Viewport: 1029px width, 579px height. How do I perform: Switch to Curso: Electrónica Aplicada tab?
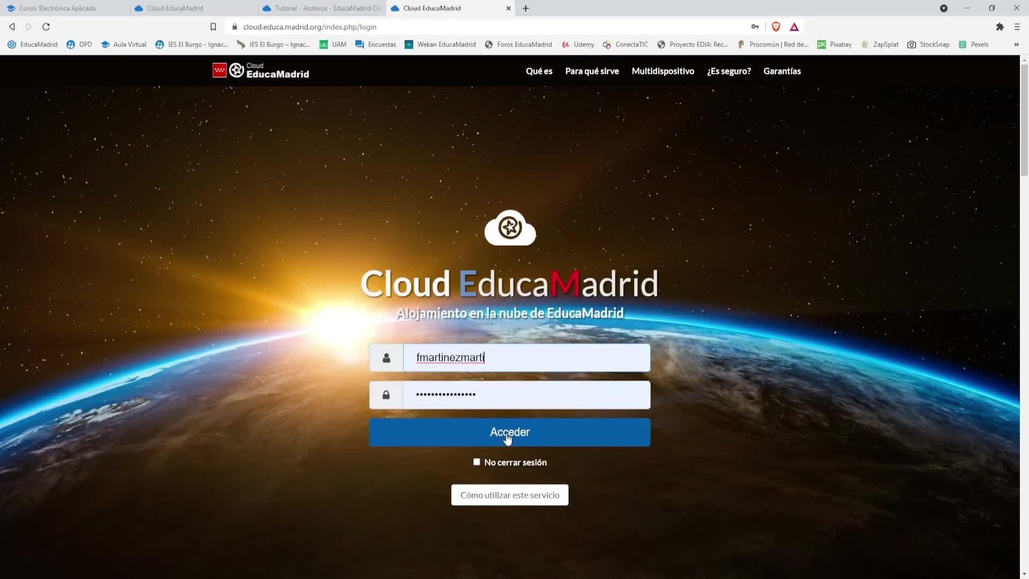click(x=57, y=8)
